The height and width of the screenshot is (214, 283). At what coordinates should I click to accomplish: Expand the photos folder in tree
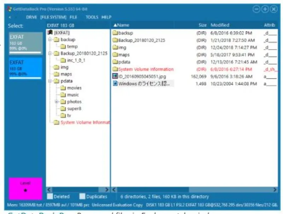[x=56, y=102]
